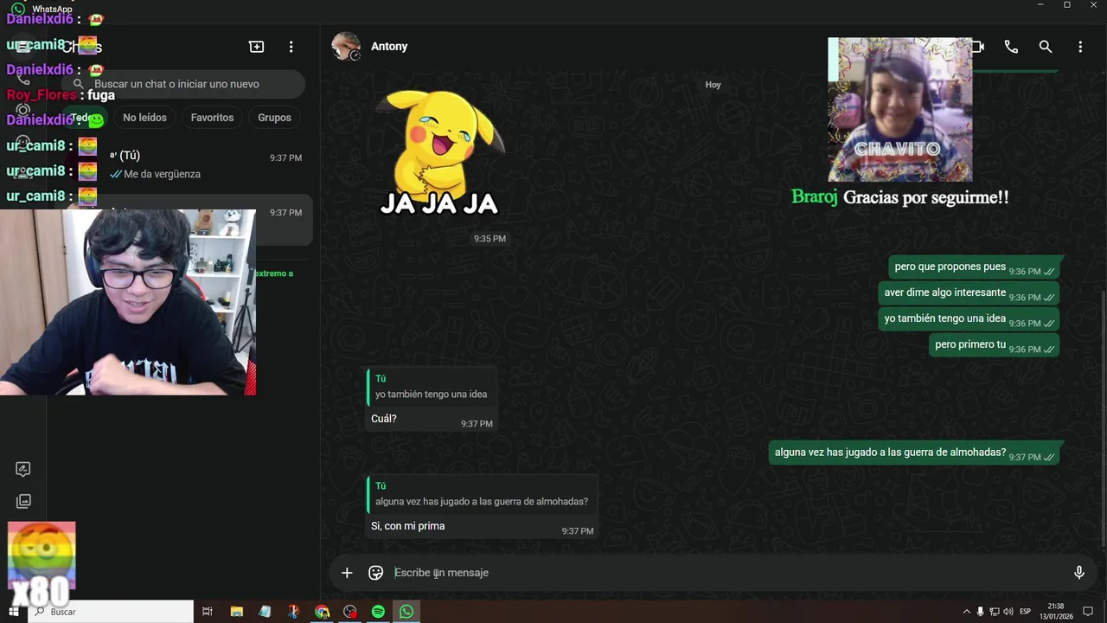Open conversation menu with three dots

click(x=1080, y=47)
